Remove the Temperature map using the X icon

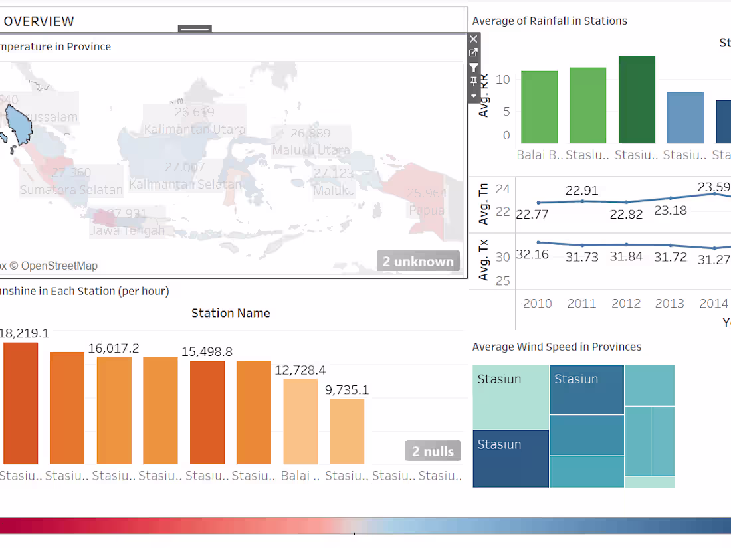point(473,39)
